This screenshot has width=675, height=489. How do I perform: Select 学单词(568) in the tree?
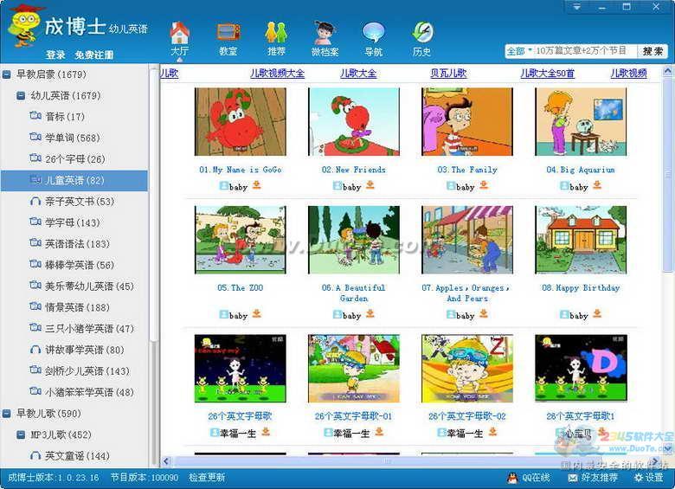[x=73, y=138]
